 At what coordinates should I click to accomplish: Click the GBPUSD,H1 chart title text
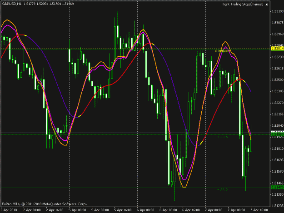click(12, 4)
